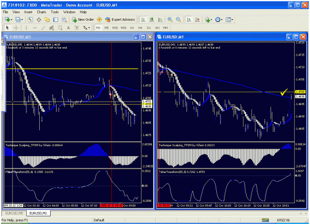This screenshot has width=310, height=224.
Task: Click the yellow 1.4700 price label
Action: [300, 92]
